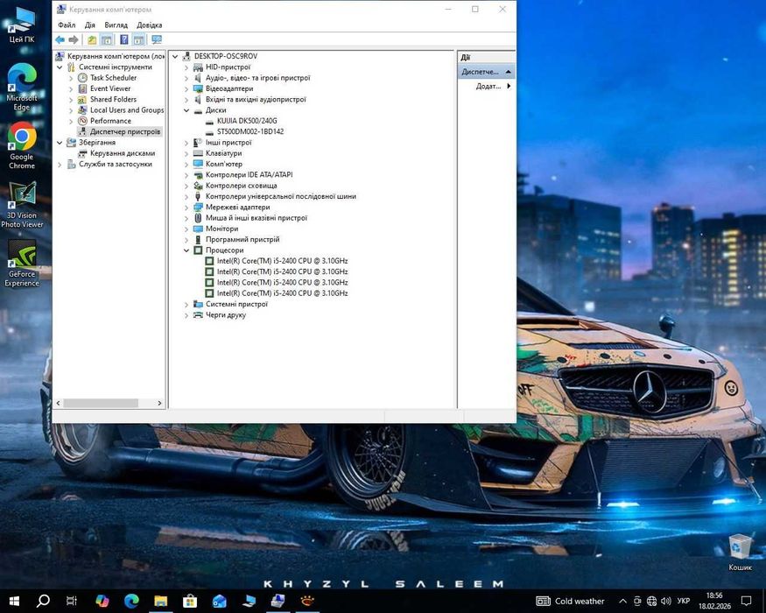Select Керування дисками in the console tree

pos(123,153)
